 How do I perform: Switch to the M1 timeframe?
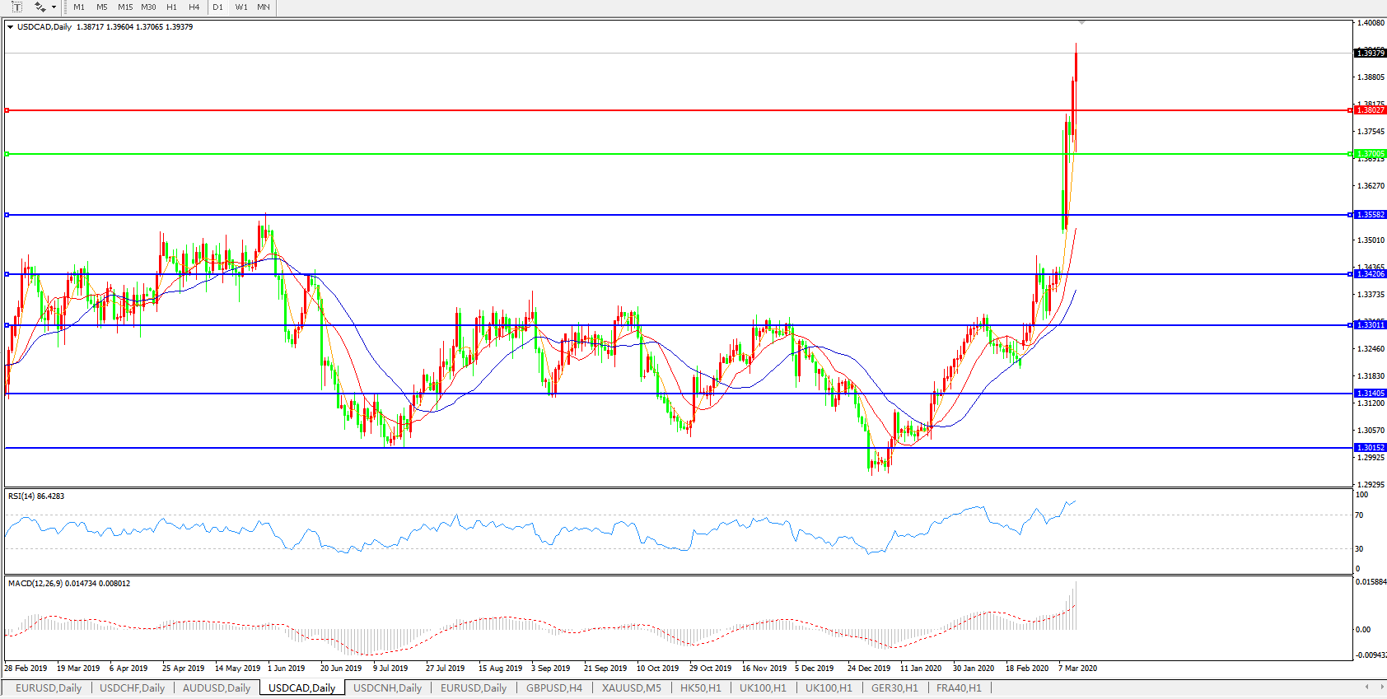tap(79, 7)
